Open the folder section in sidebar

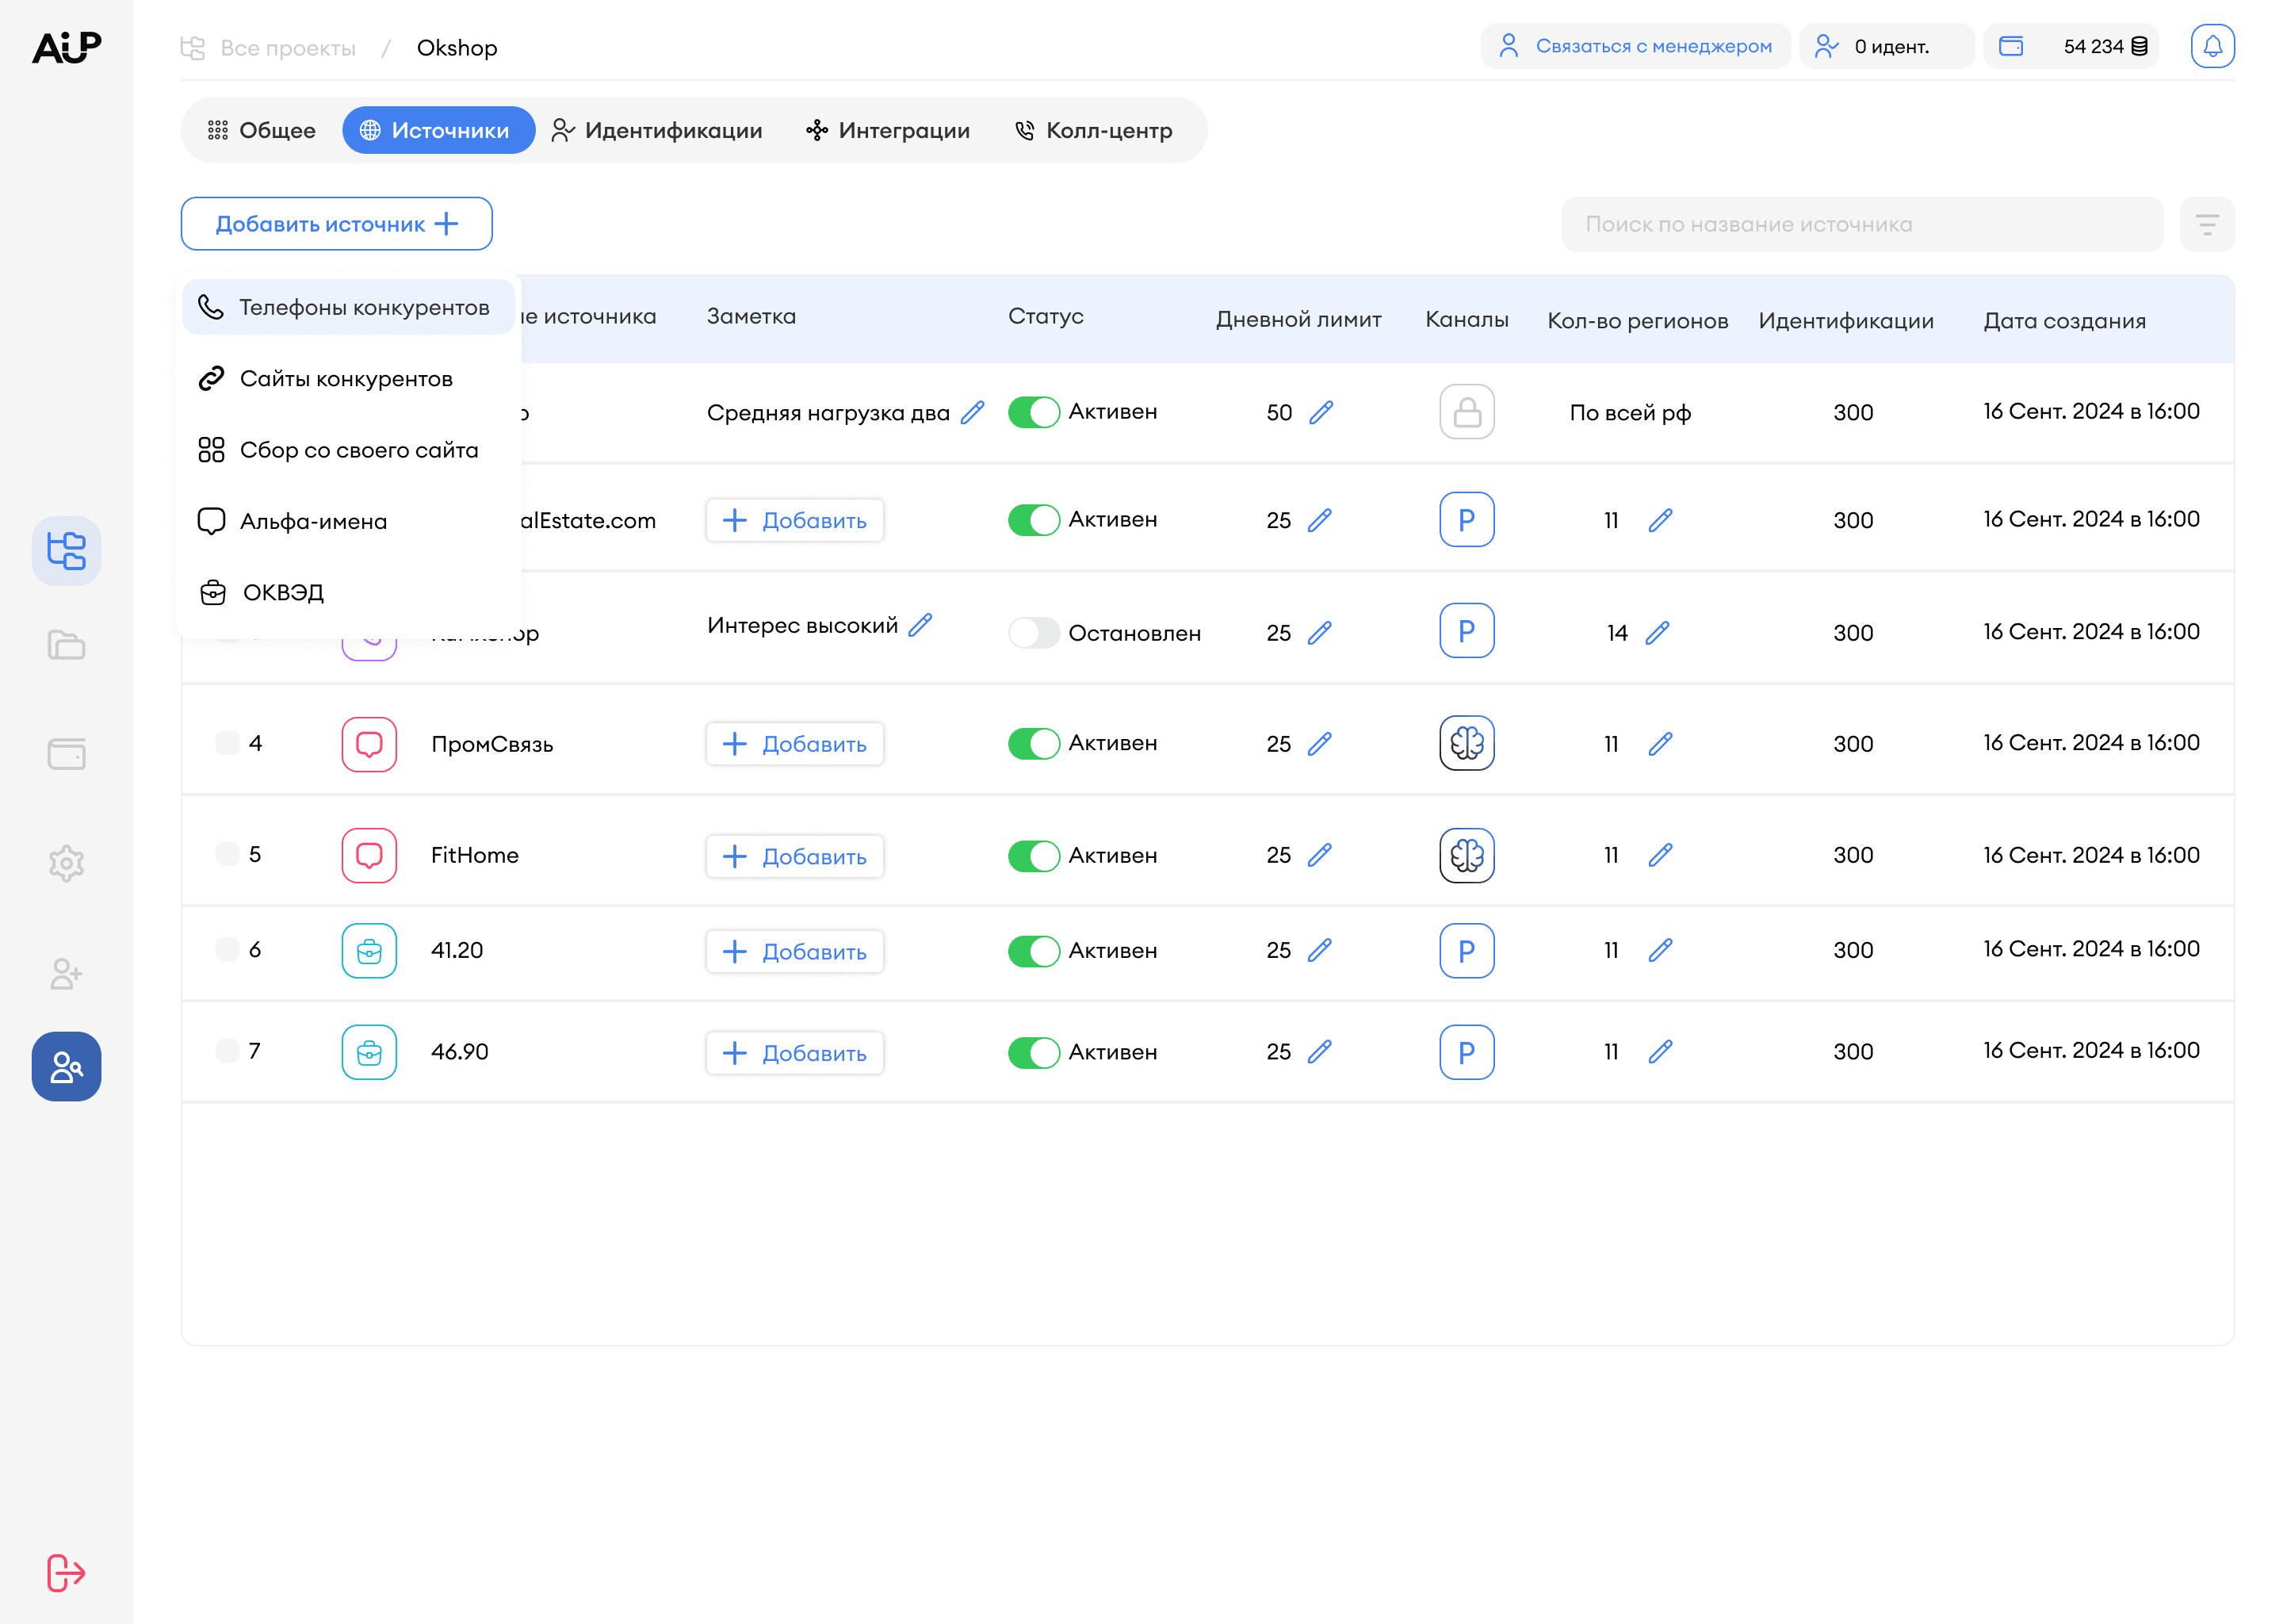coord(66,645)
